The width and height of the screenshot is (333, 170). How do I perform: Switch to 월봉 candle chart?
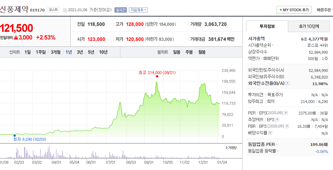tap(202, 52)
